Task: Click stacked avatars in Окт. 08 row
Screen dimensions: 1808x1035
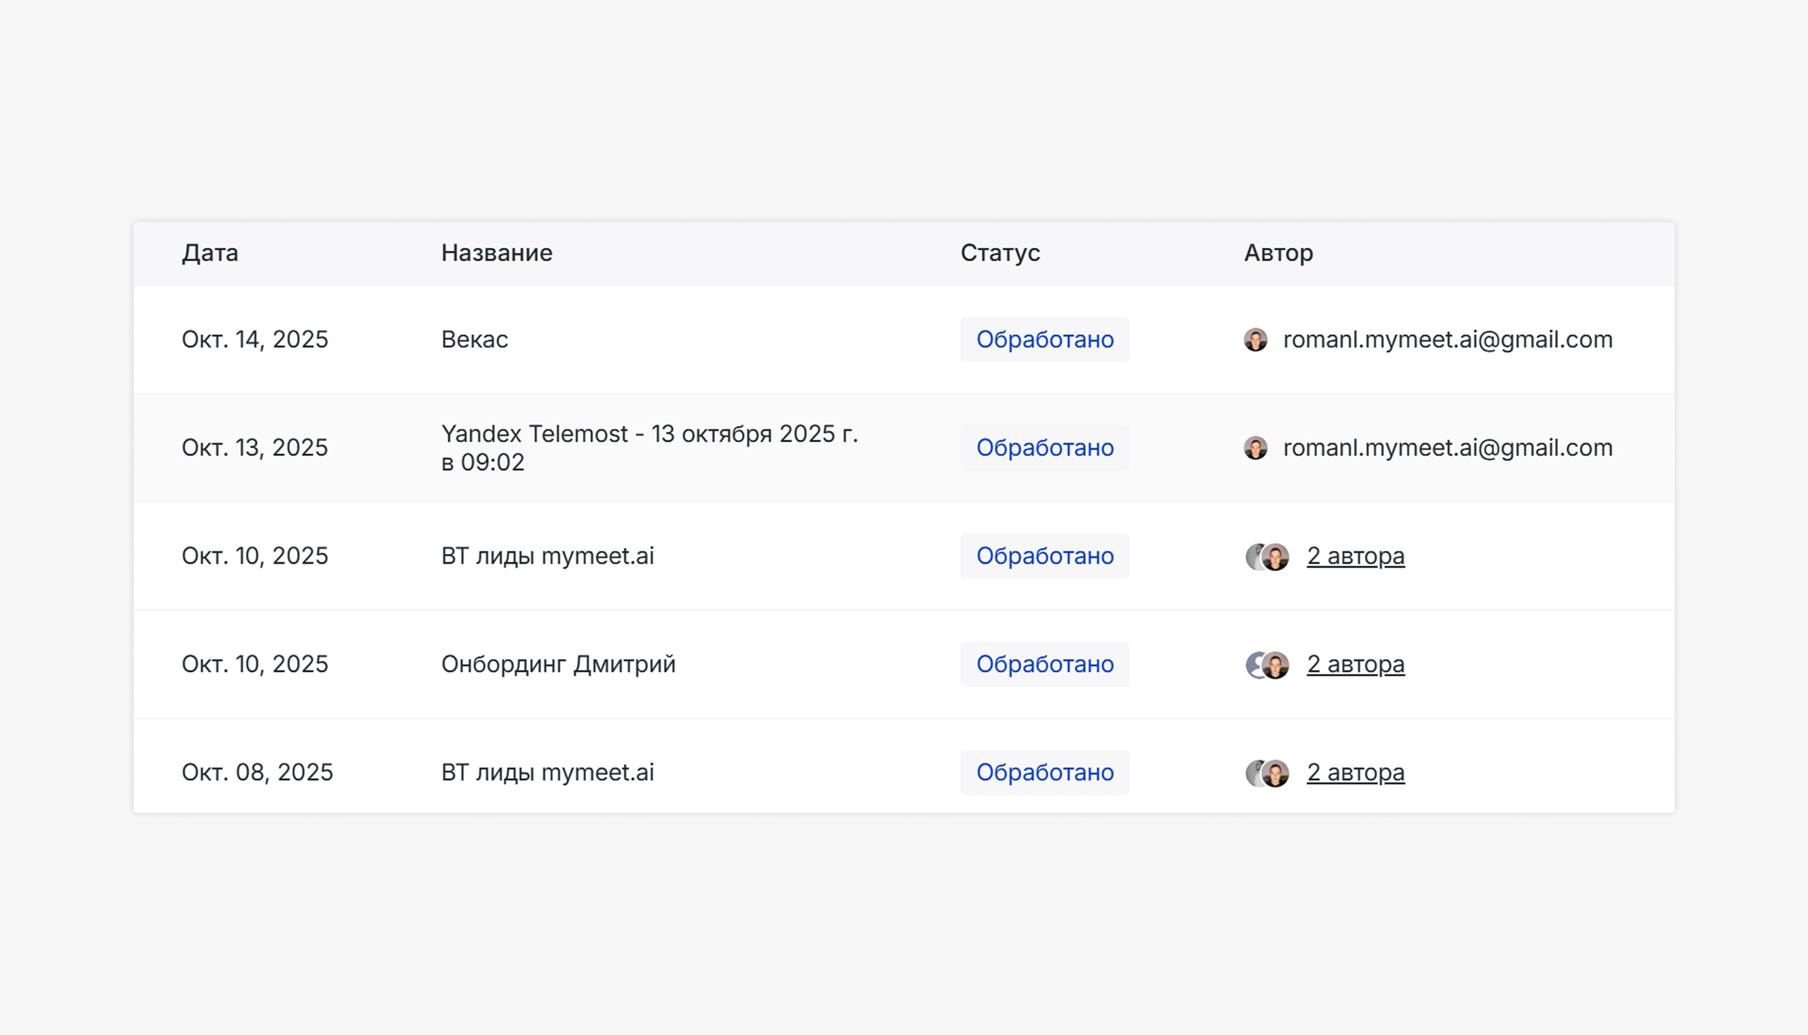Action: click(1267, 773)
